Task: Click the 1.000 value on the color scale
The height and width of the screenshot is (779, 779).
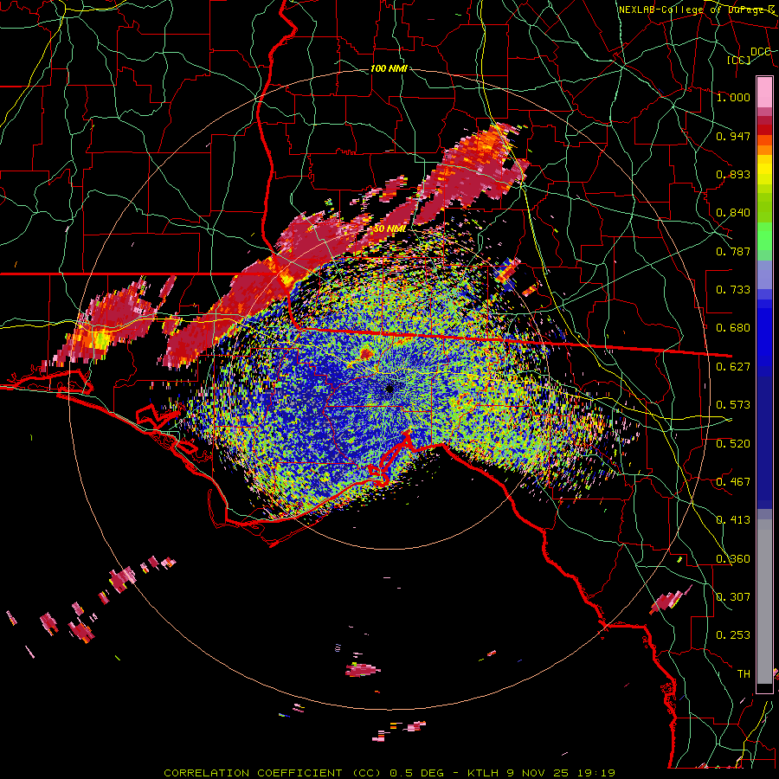Action: tap(733, 97)
